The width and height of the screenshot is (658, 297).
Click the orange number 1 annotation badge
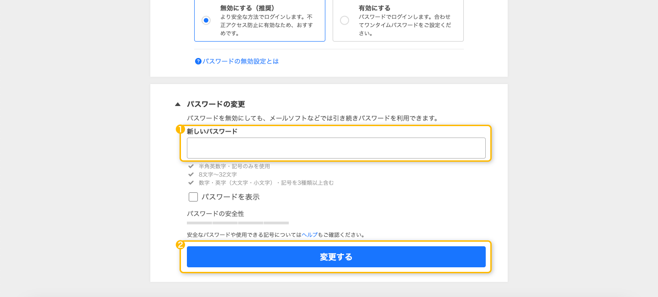pyautogui.click(x=180, y=129)
